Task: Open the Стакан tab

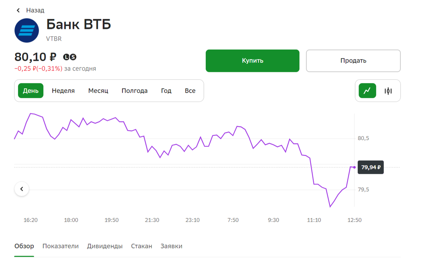Action: [x=141, y=246]
